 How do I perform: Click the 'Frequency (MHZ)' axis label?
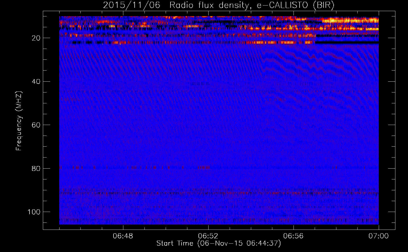(19, 121)
